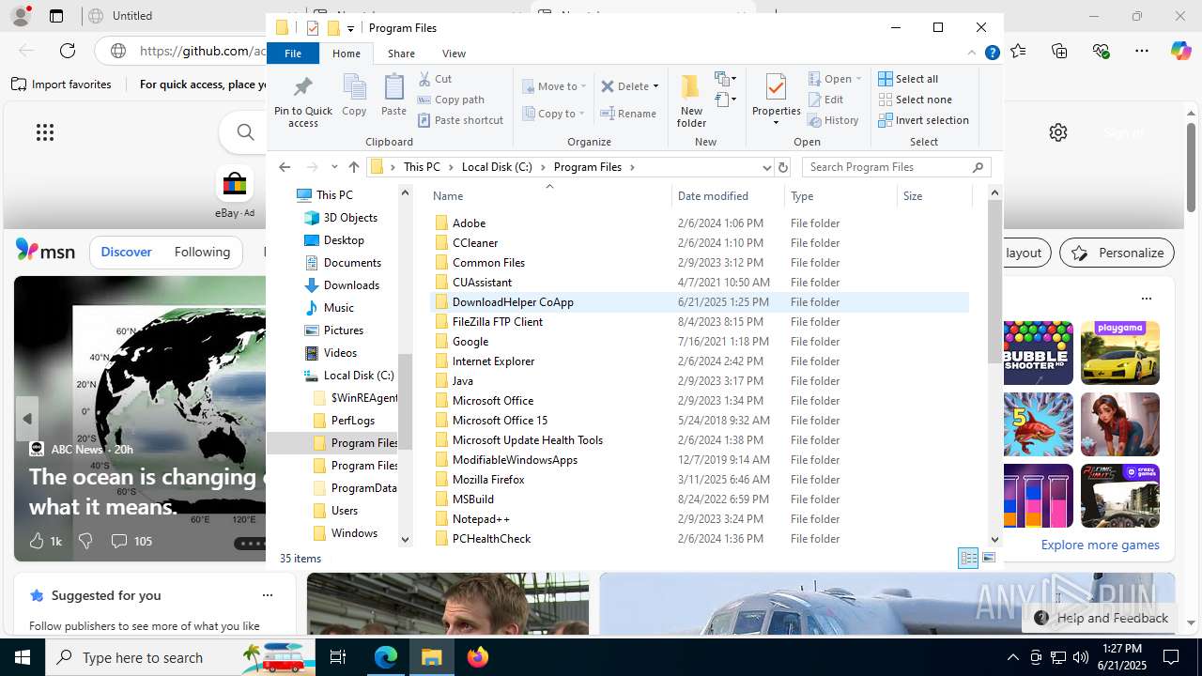Open Edge app launcher grid

(45, 132)
